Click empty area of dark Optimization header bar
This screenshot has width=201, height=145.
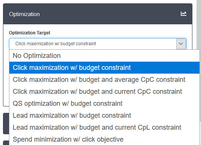[x=109, y=14]
